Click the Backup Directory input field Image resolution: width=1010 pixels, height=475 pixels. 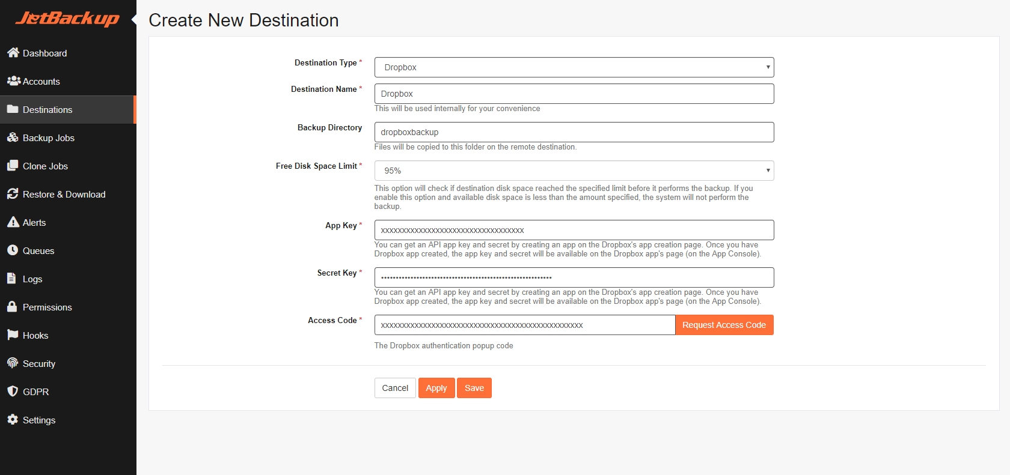coord(574,132)
